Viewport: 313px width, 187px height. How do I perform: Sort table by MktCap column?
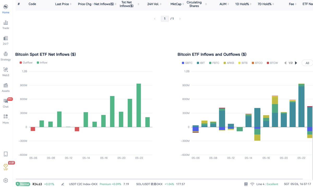pyautogui.click(x=177, y=4)
